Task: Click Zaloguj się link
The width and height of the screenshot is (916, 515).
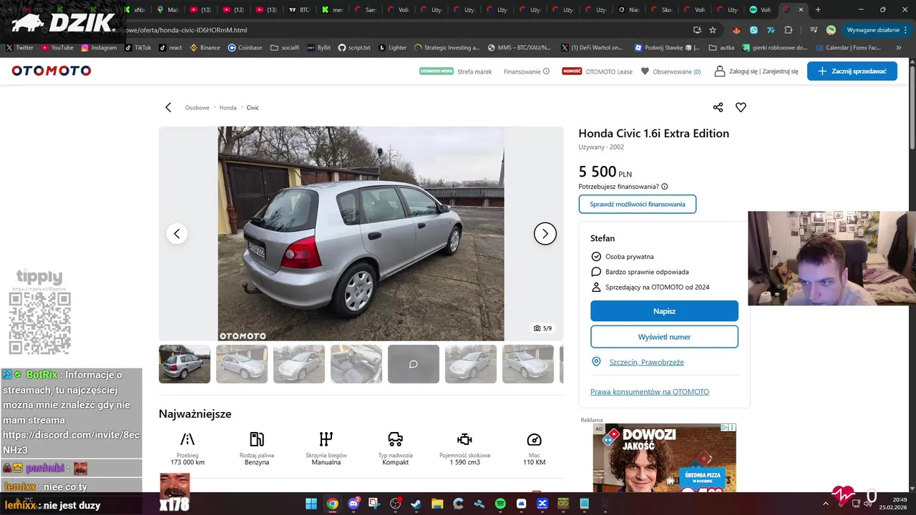Action: pos(744,72)
